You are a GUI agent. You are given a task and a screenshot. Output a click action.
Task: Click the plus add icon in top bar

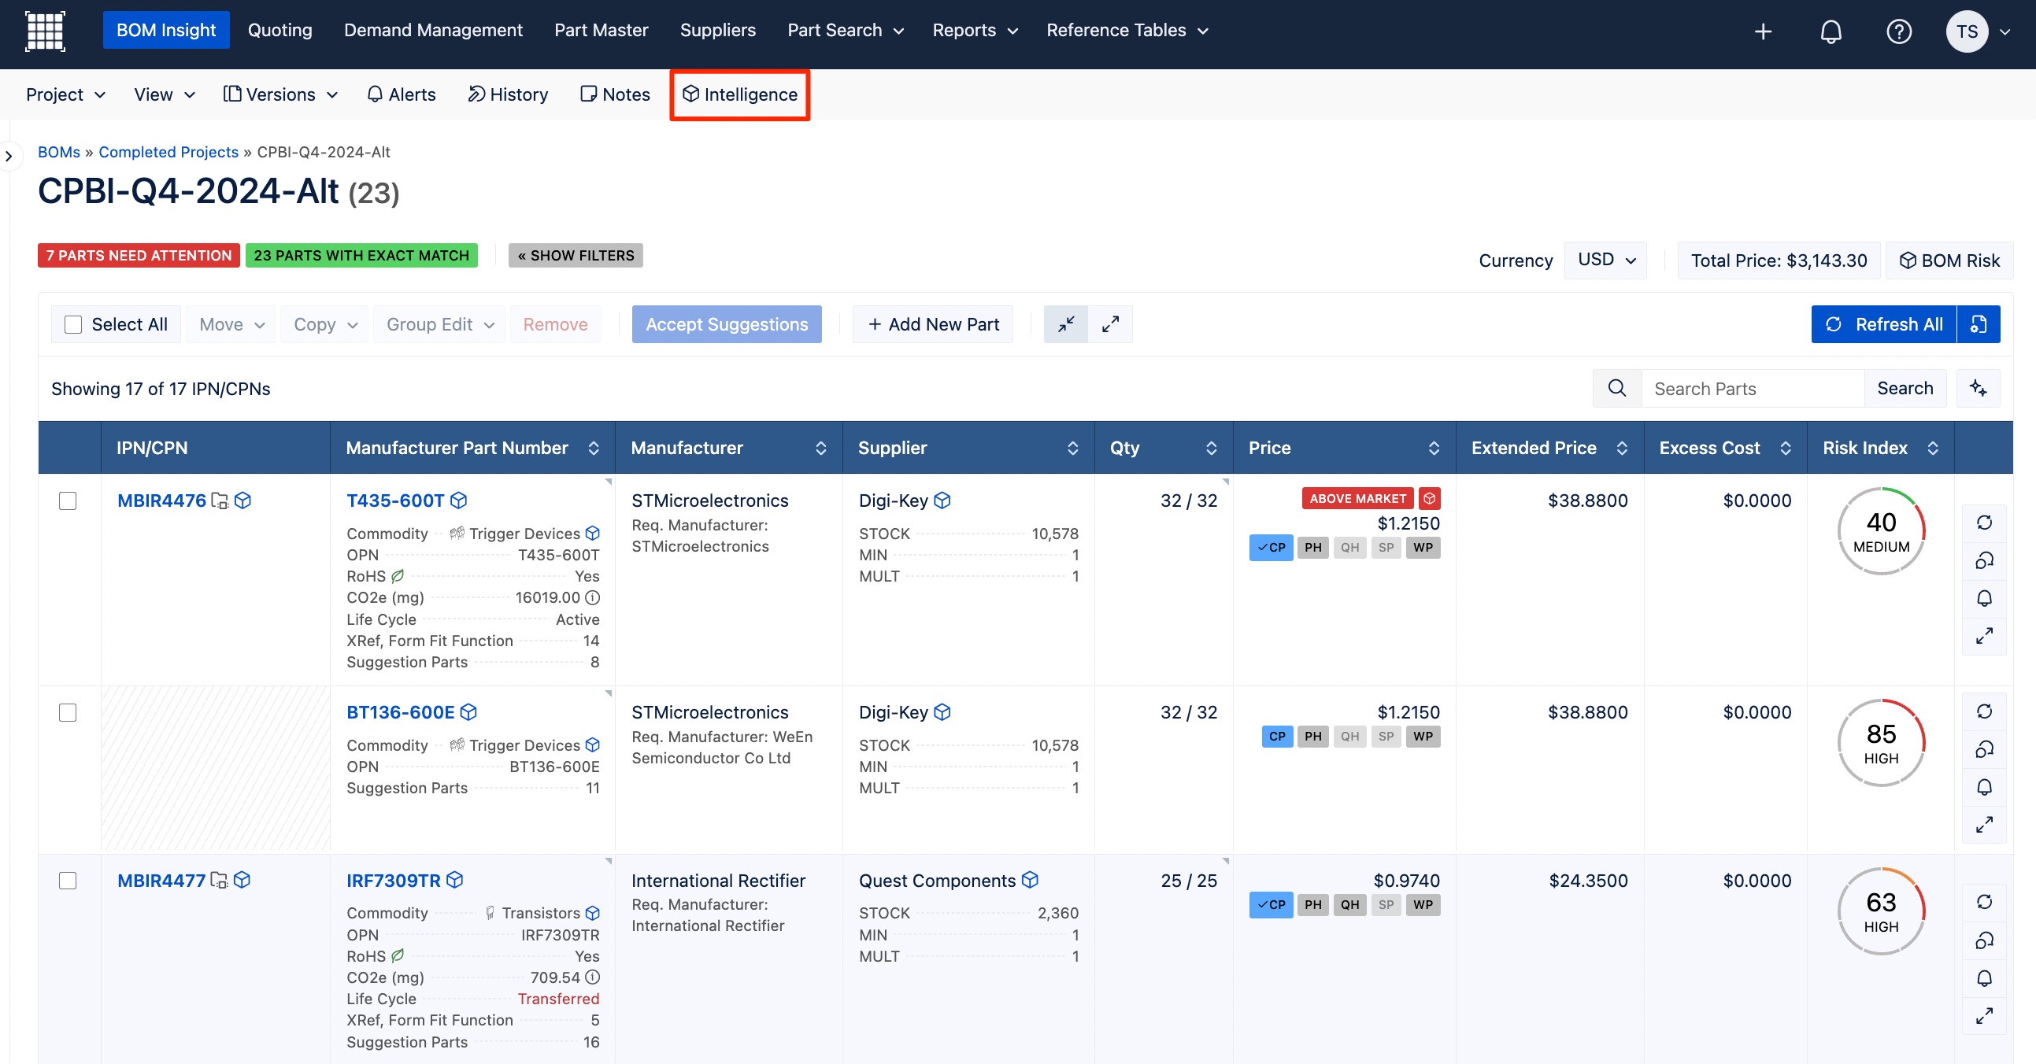coord(1763,31)
